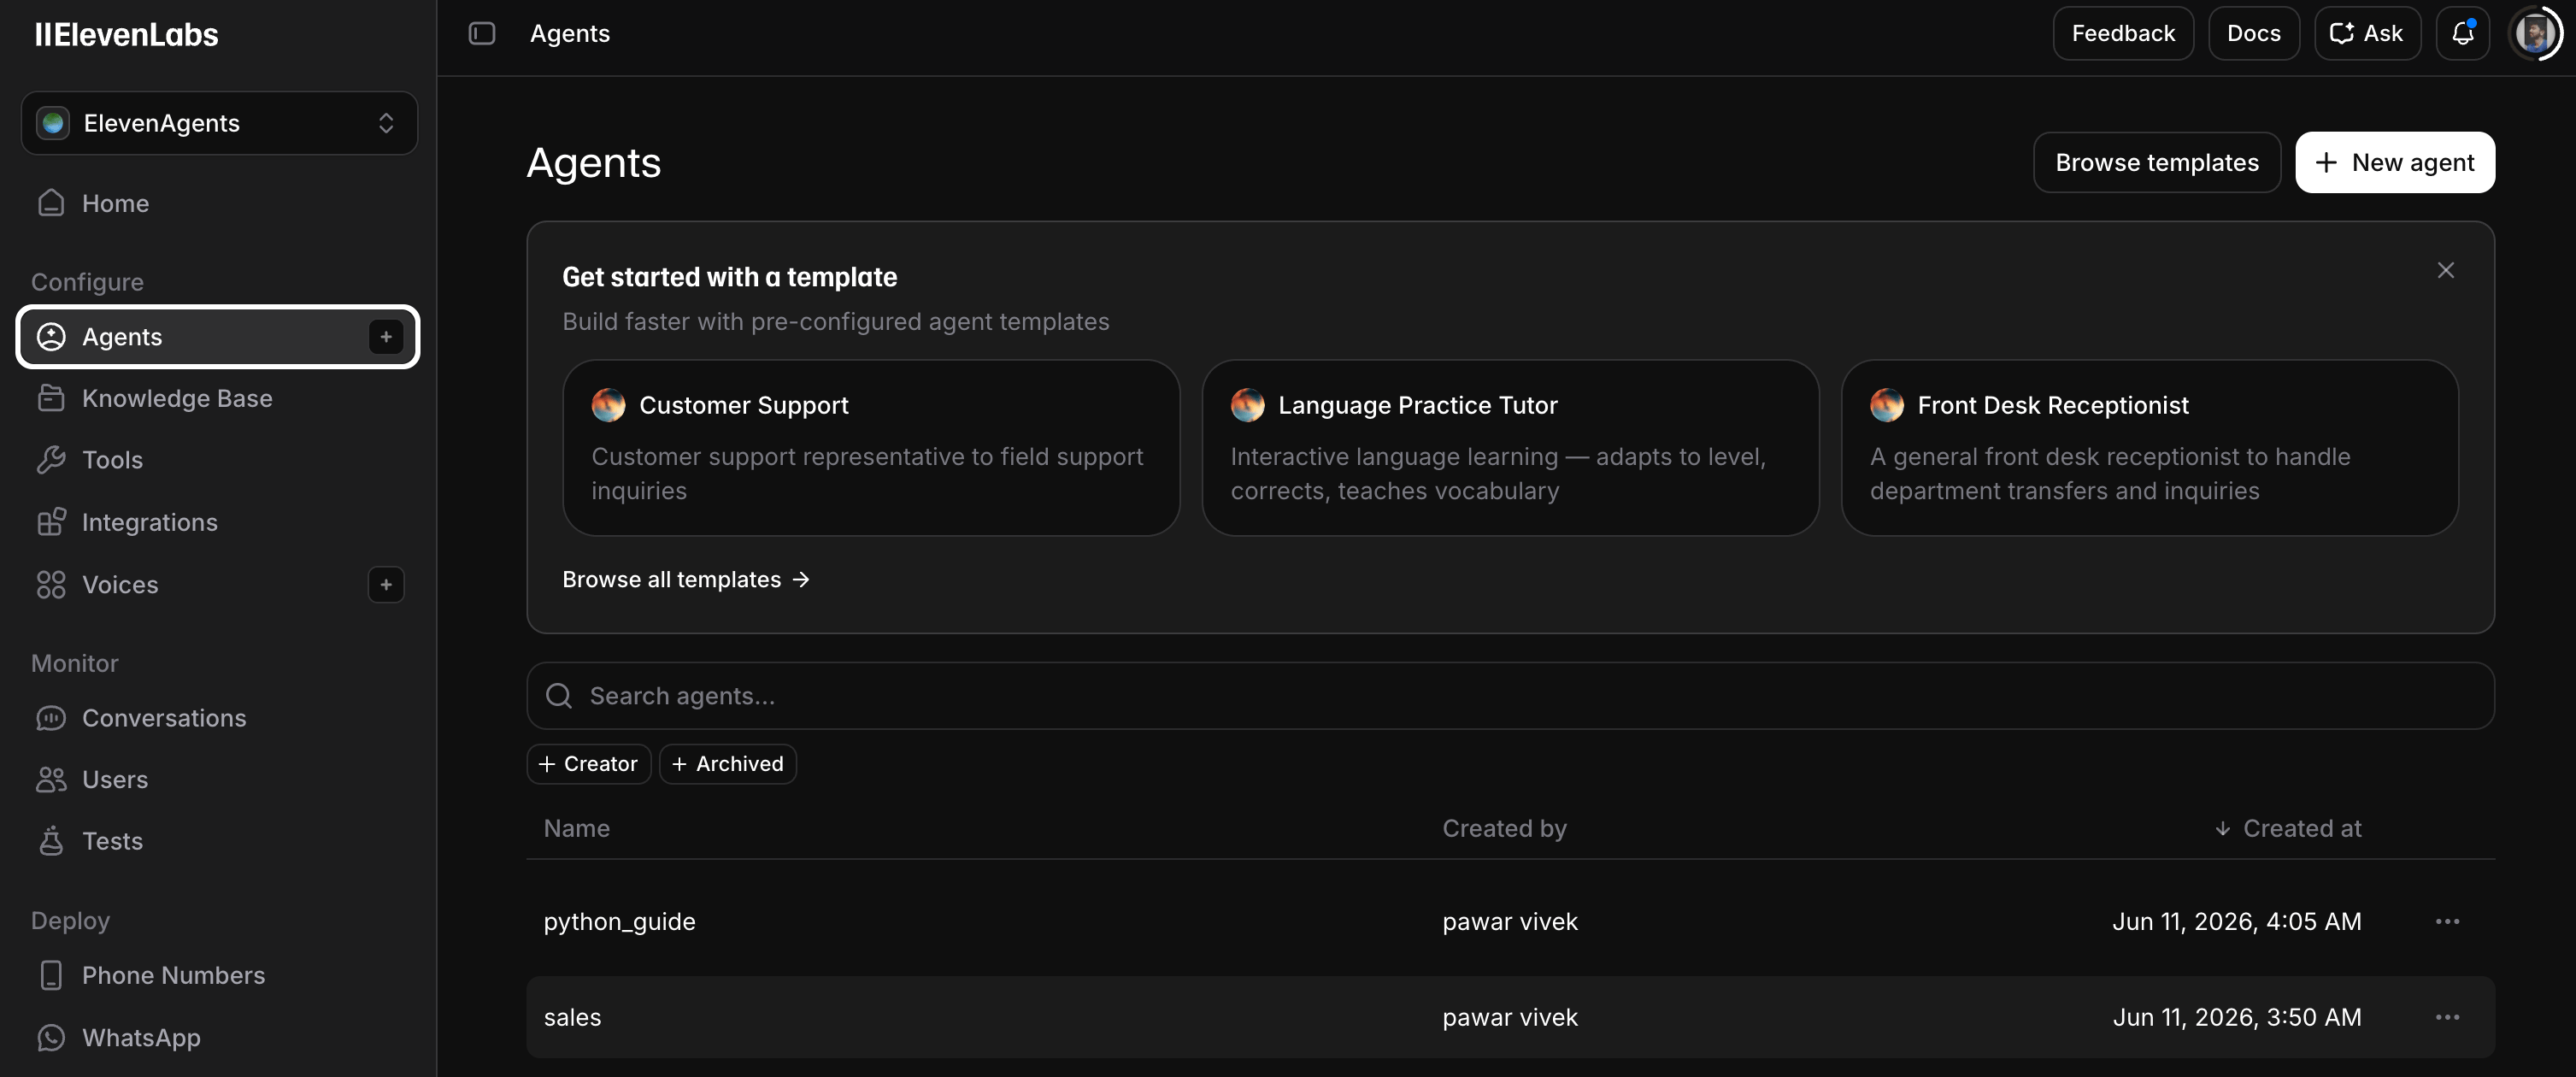Toggle the sidebar collapse icon
Viewport: 2576px width, 1077px height.
(482, 34)
